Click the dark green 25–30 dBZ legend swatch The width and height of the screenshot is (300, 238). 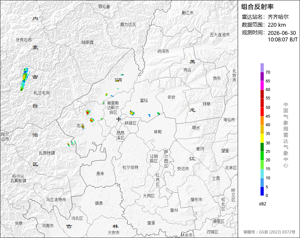click(262, 147)
